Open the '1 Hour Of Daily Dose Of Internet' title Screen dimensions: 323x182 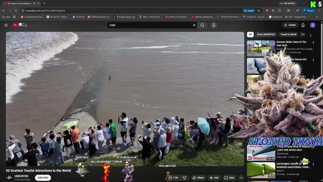(x=293, y=148)
